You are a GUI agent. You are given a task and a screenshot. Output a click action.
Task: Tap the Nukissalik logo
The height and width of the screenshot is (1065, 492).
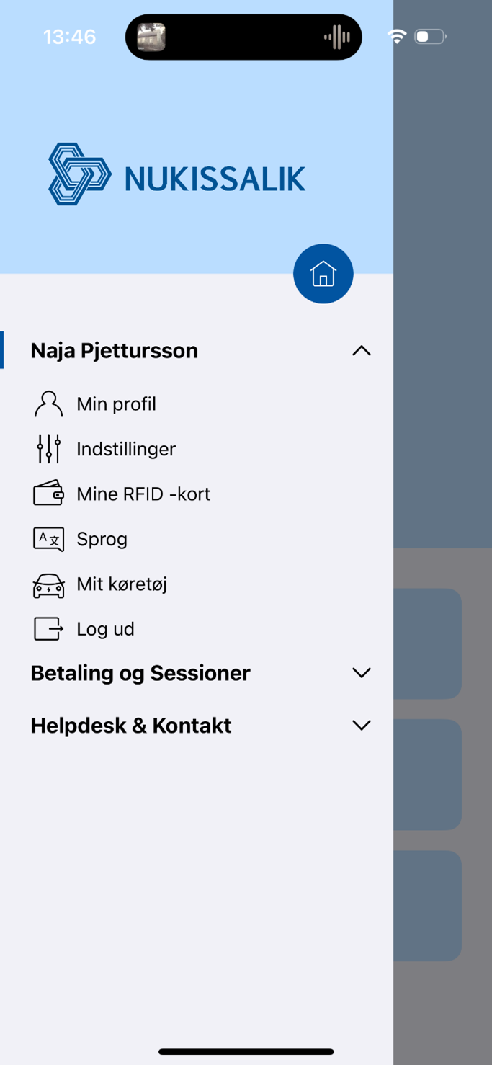(177, 174)
